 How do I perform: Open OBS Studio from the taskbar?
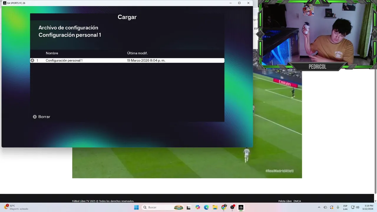pos(232,207)
